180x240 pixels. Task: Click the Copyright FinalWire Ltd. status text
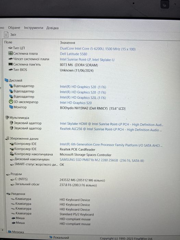point(126,238)
